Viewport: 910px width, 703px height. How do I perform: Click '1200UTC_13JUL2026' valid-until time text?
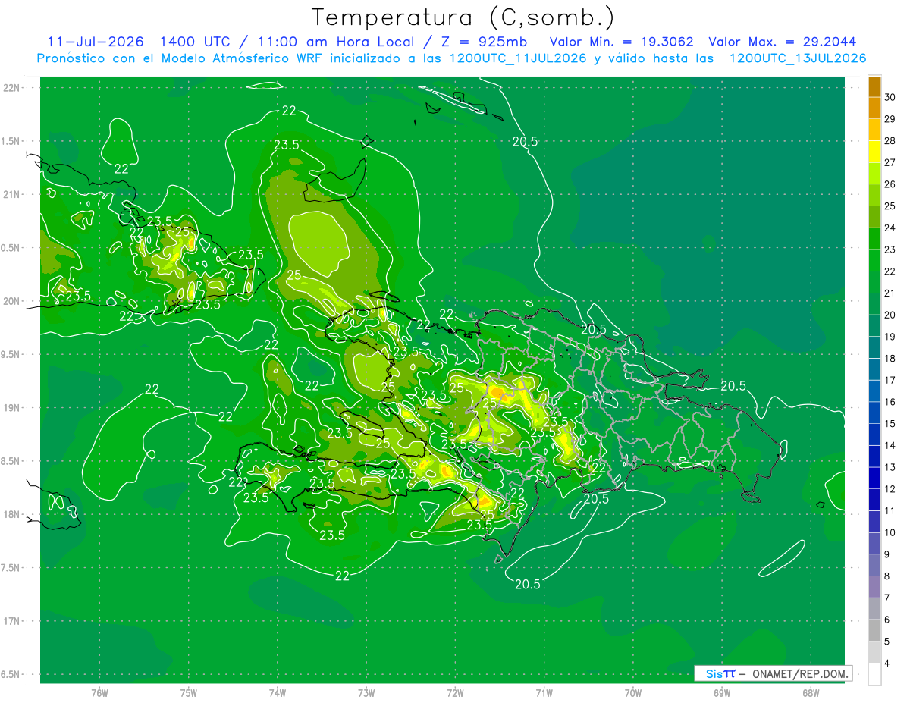(x=798, y=58)
